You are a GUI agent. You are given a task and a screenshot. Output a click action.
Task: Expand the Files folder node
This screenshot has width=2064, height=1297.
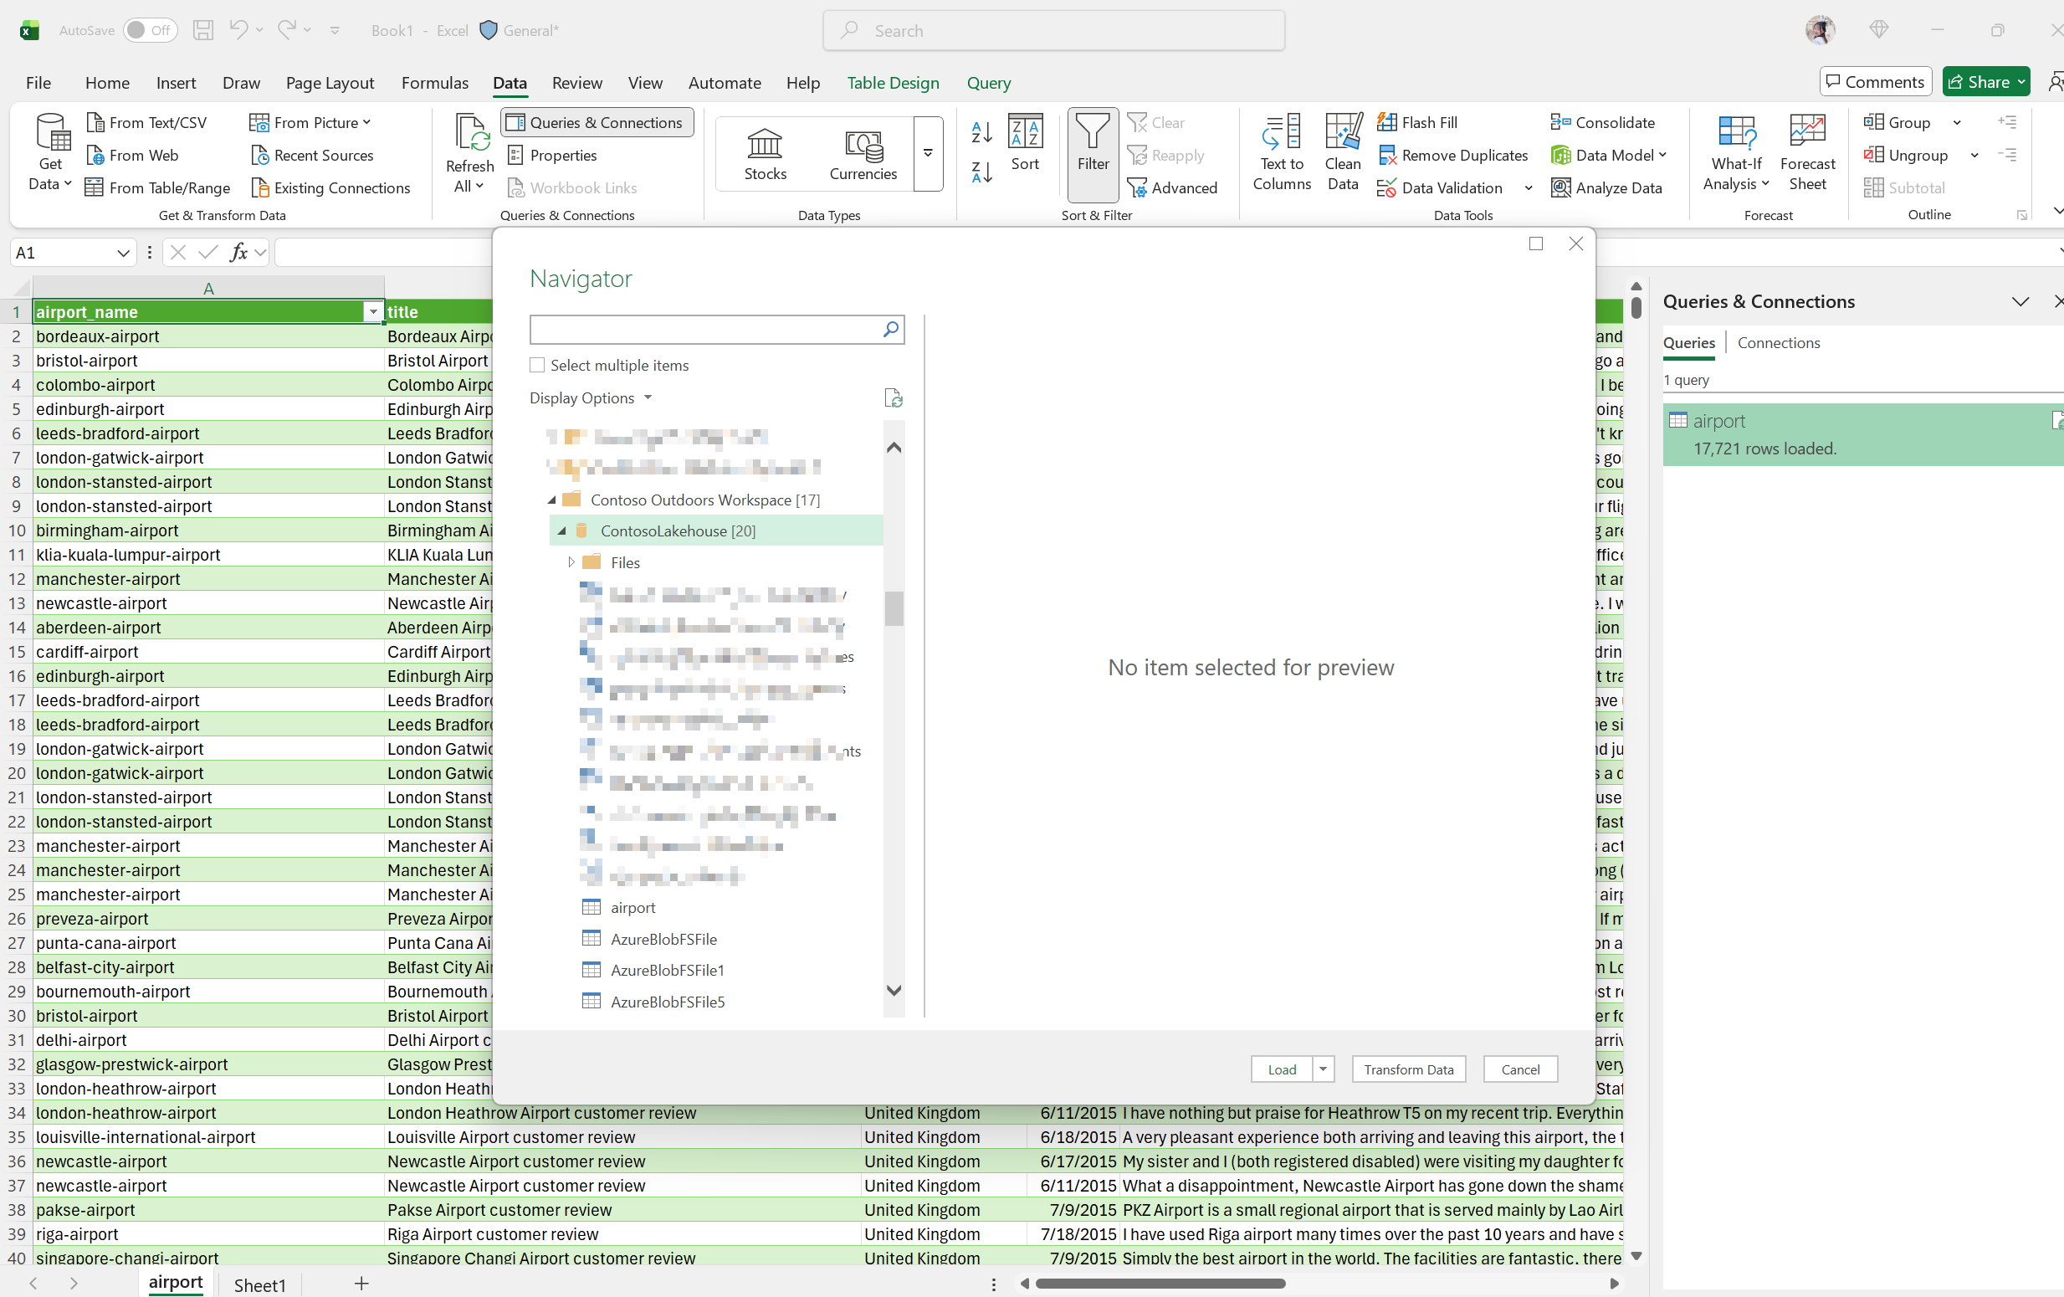[571, 562]
